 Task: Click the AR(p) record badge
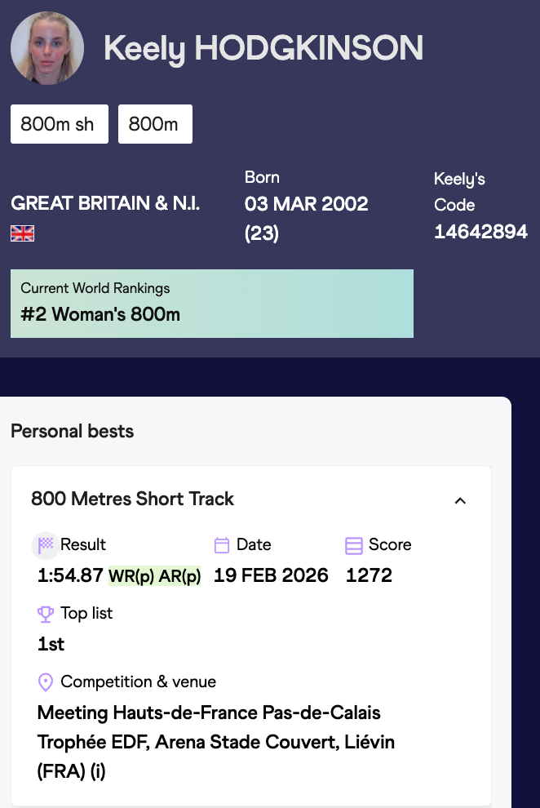pyautogui.click(x=179, y=576)
